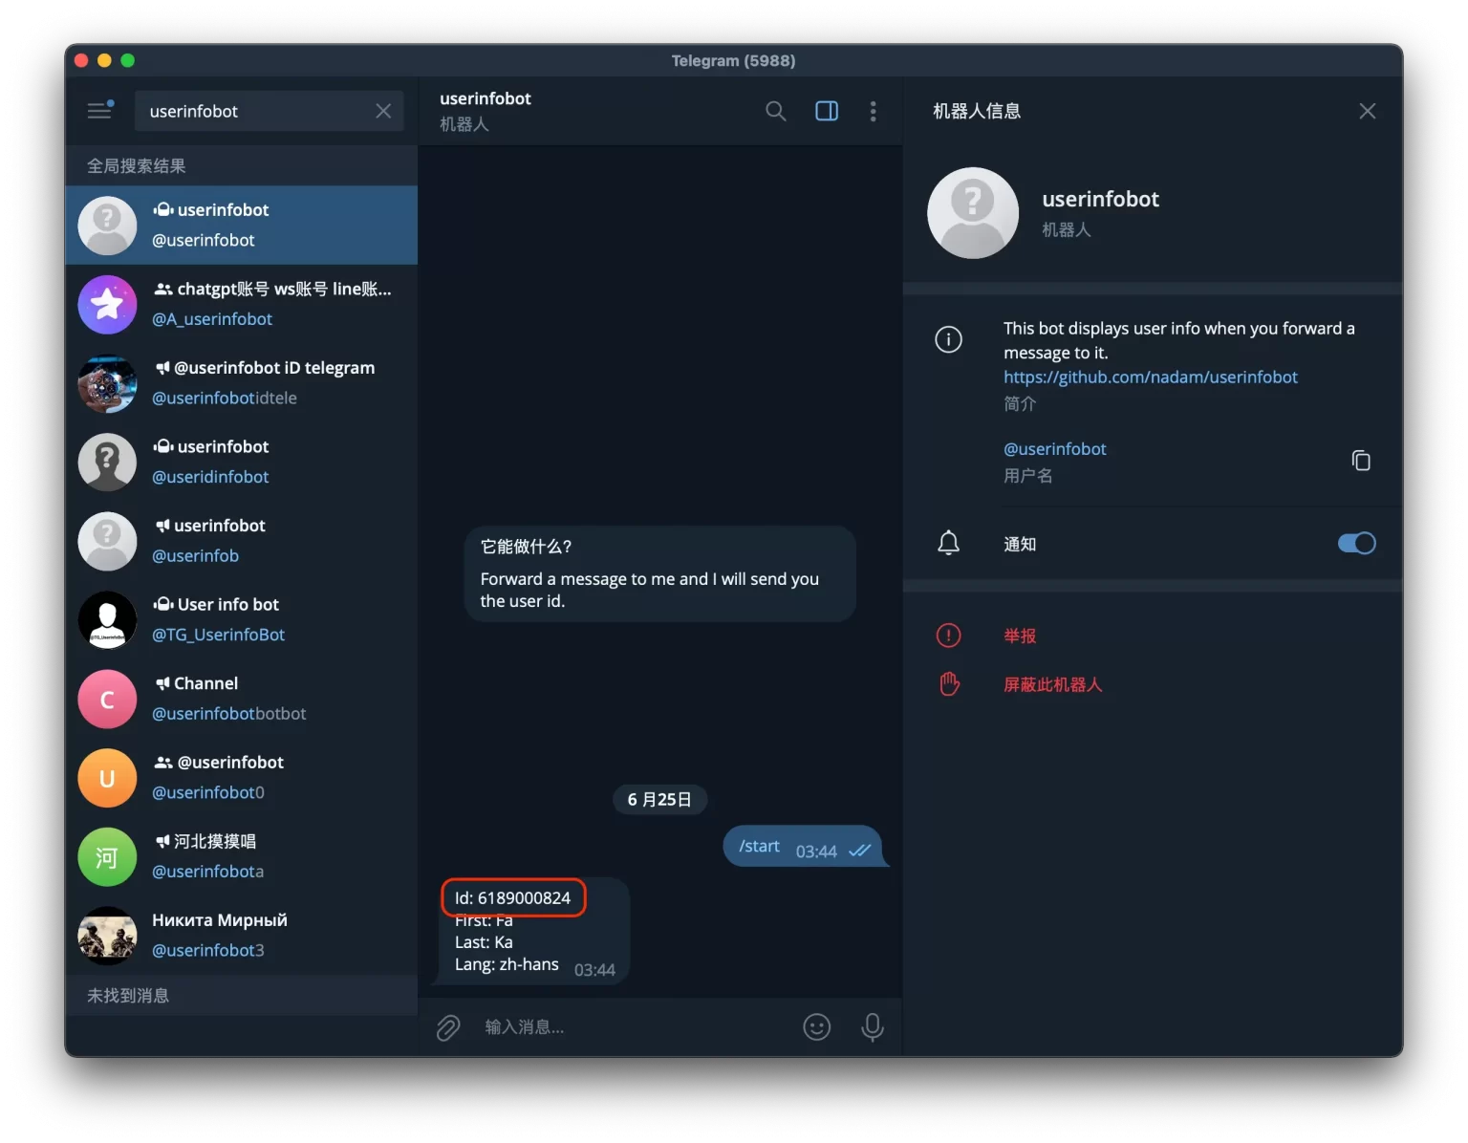Click the red report warning icon
Viewport: 1468px width, 1143px height.
948,636
